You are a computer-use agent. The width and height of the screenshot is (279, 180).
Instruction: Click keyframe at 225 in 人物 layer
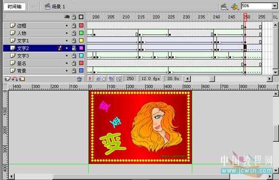point(170,35)
